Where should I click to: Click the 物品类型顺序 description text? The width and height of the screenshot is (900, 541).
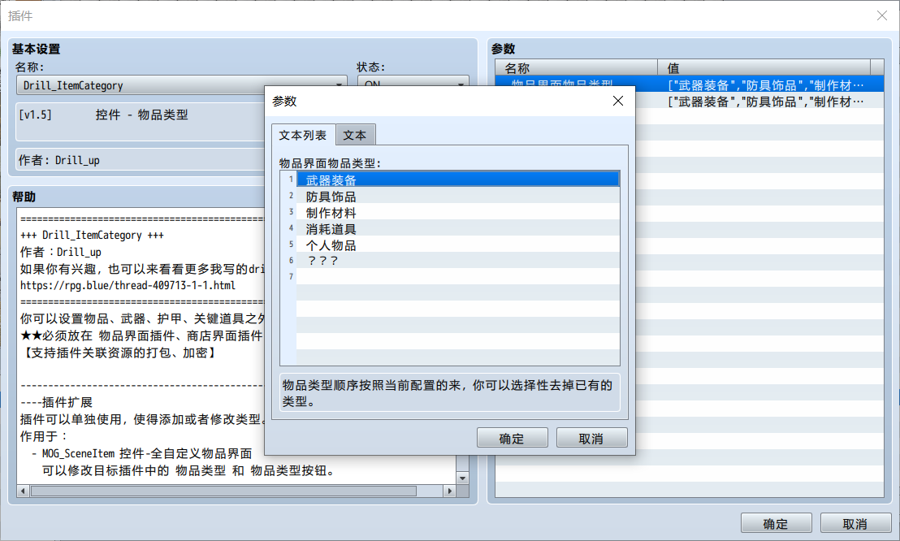coord(448,393)
